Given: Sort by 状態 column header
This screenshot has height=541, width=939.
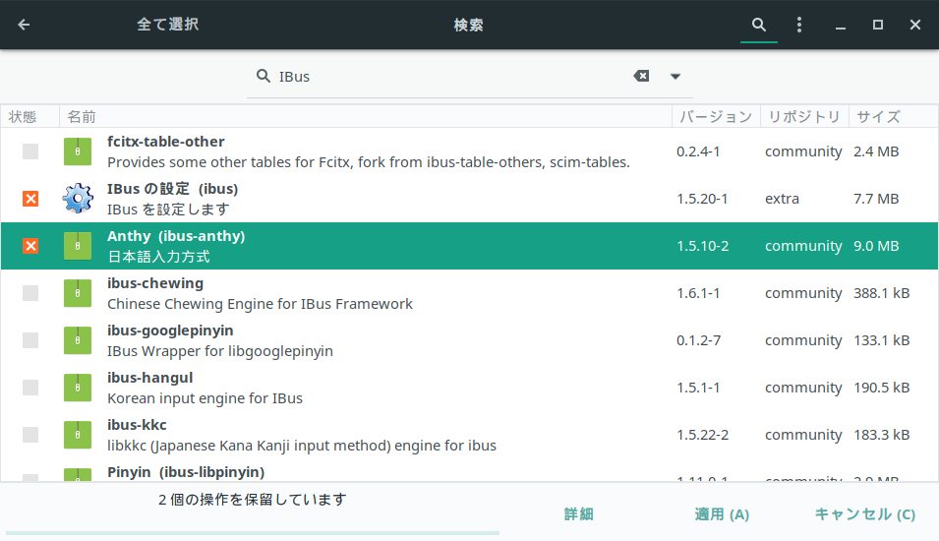Looking at the screenshot, I should coord(29,116).
